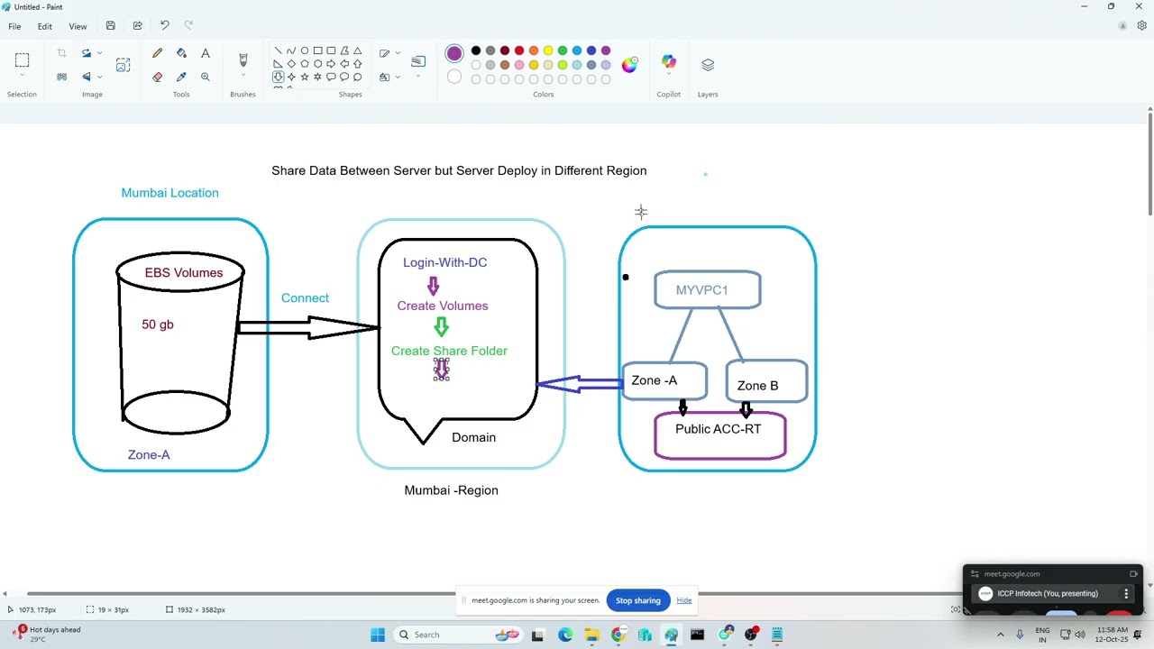Select the Color picker eyedropper tool
Viewport: 1154px width, 649px height.
tap(181, 78)
